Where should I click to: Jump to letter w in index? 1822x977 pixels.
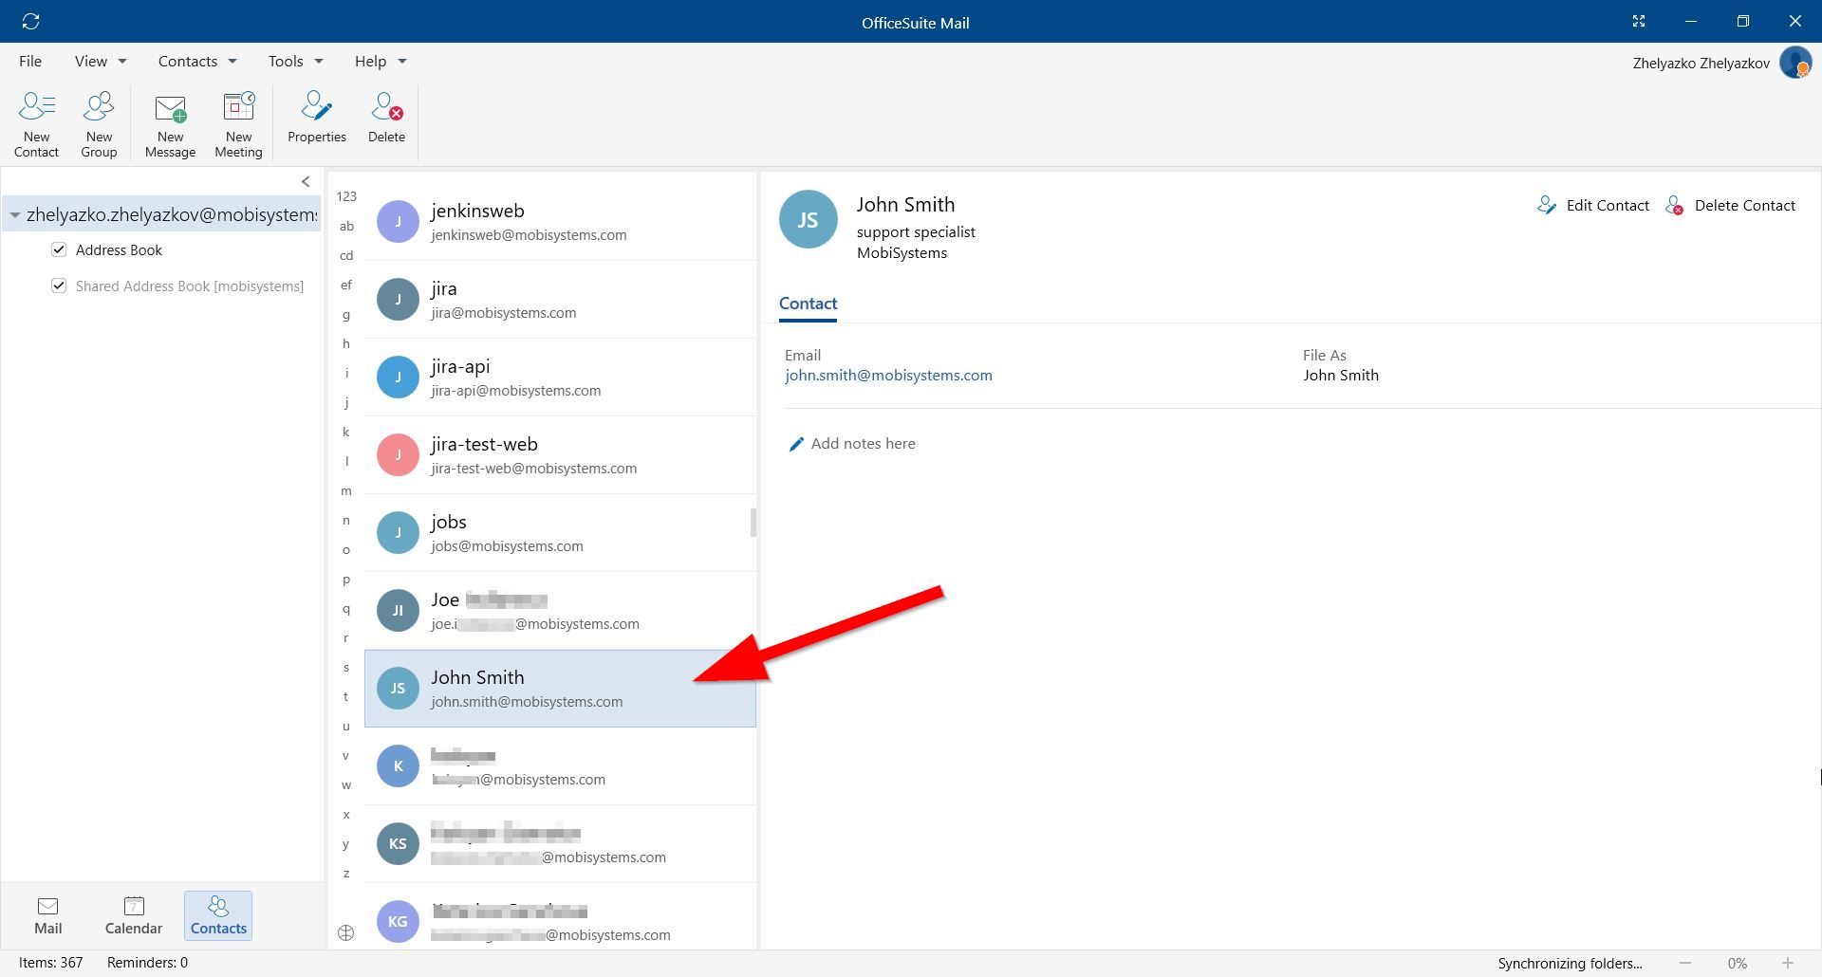click(x=346, y=784)
